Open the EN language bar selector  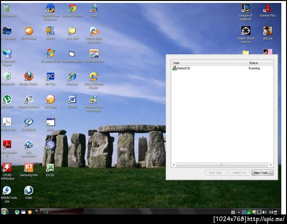[233, 213]
